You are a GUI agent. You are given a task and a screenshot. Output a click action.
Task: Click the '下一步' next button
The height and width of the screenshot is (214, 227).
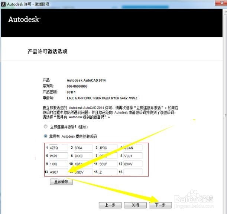tap(160, 205)
